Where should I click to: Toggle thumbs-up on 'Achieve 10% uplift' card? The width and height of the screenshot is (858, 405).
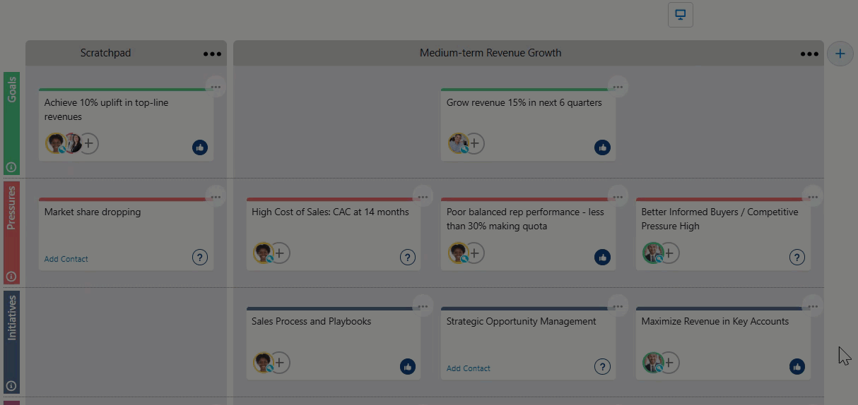(x=200, y=147)
